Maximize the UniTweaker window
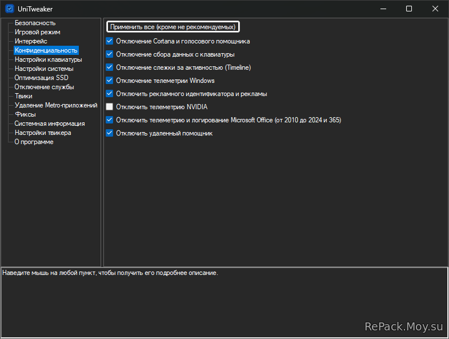449x339 pixels. [x=409, y=9]
